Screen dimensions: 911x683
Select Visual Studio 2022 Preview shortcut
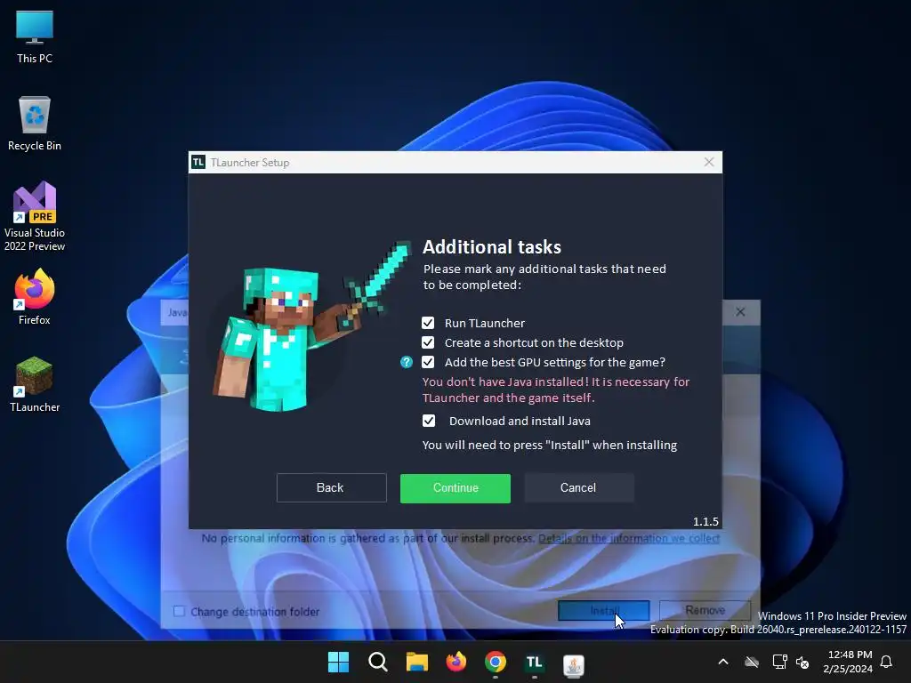coord(35,217)
